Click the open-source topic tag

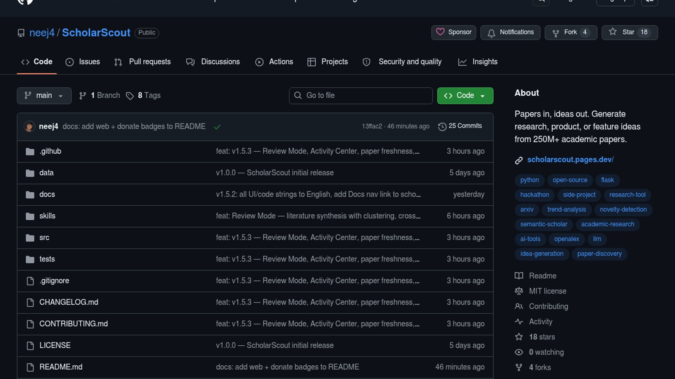pos(570,180)
